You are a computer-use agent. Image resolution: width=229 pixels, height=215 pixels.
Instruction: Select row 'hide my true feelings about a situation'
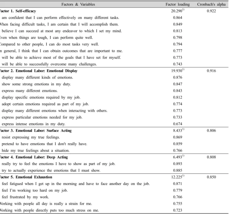coord(35,150)
